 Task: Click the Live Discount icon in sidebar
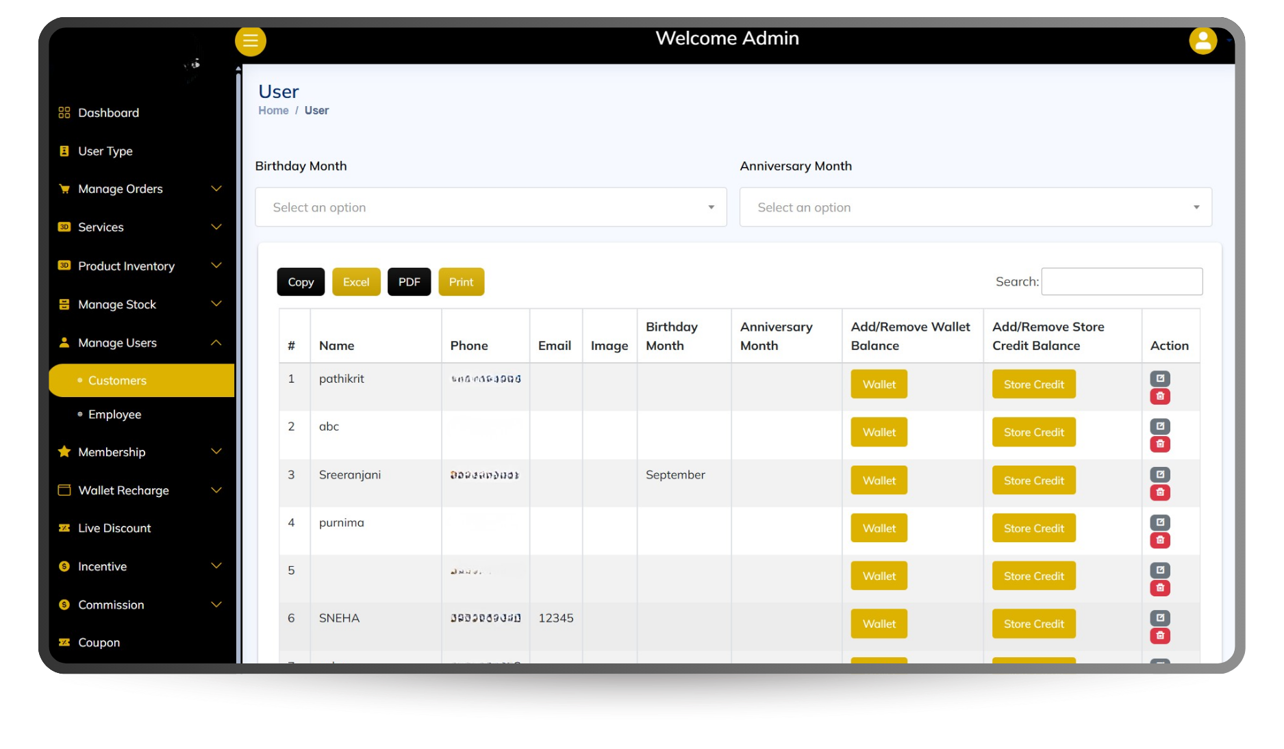(x=64, y=528)
